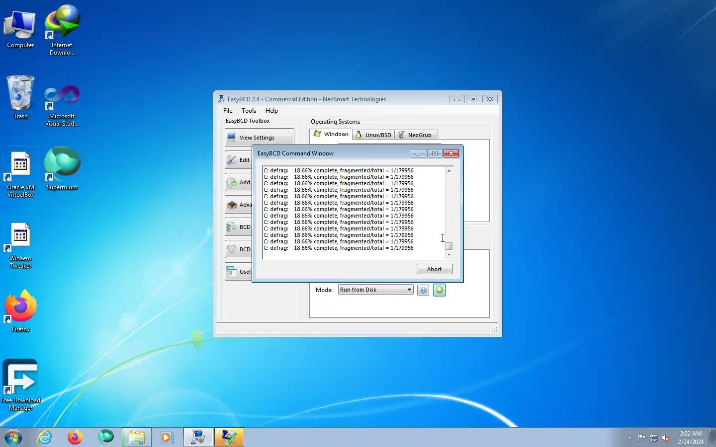Click the EasyBCD Command Window title text

[295, 153]
